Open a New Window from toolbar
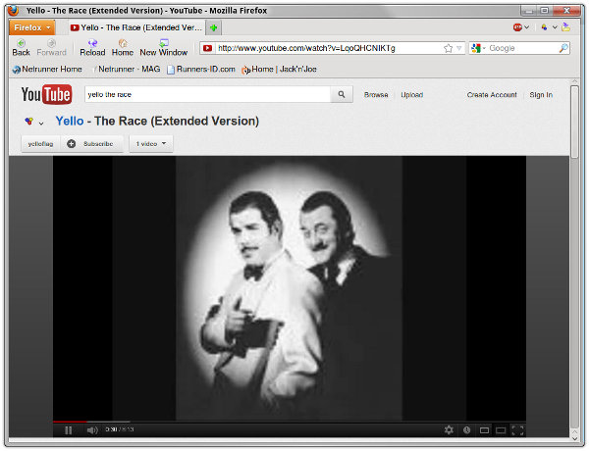Screen dimensions: 589x451 point(163,48)
